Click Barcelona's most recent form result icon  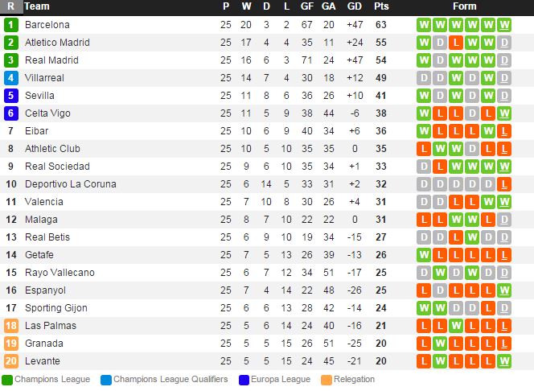[504, 25]
